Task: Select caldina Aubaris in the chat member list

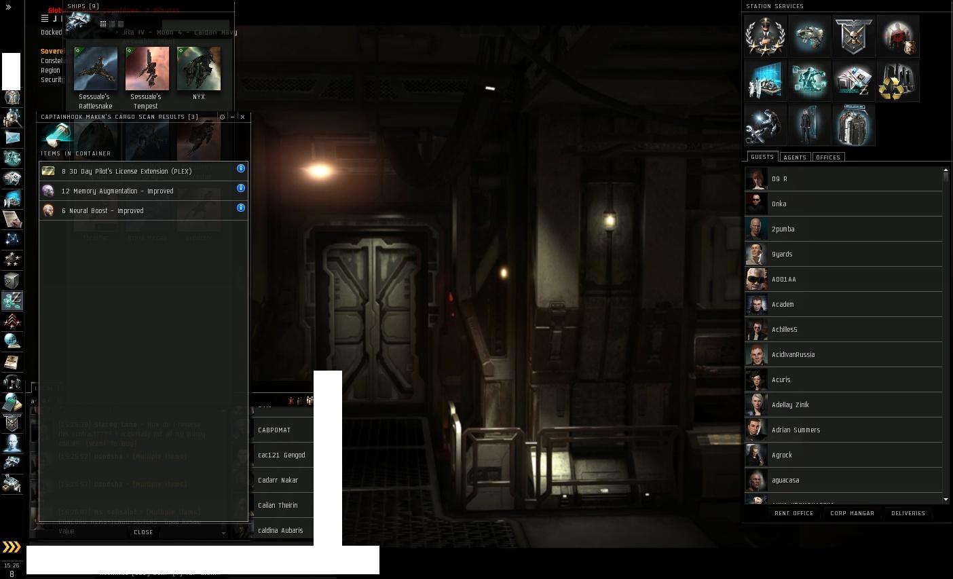Action: click(x=283, y=530)
